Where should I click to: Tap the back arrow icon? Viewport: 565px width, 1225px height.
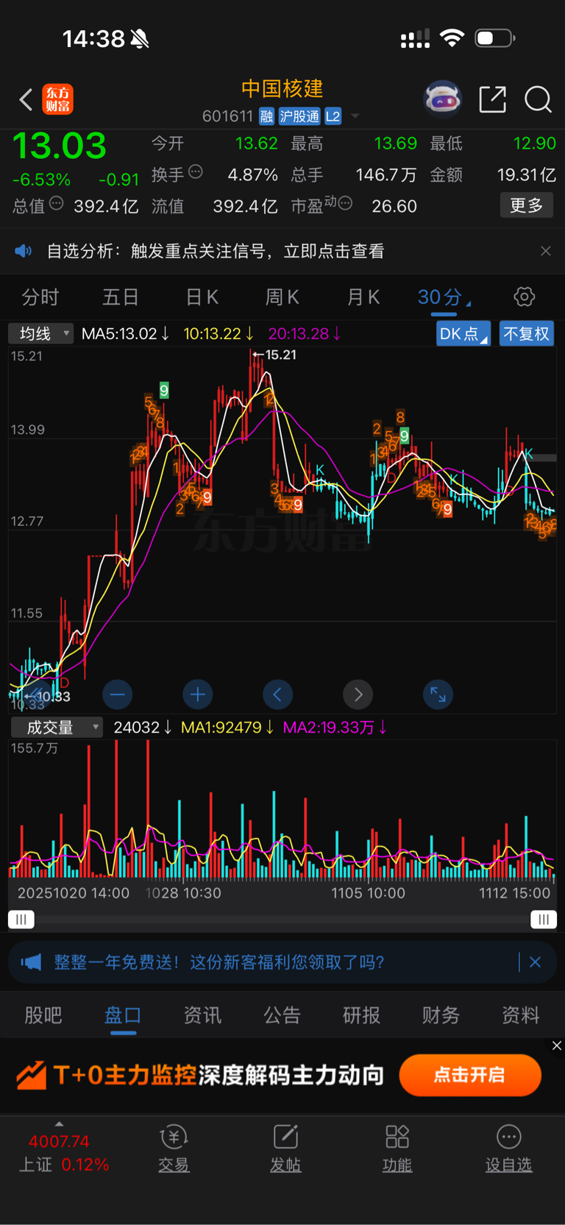point(26,99)
